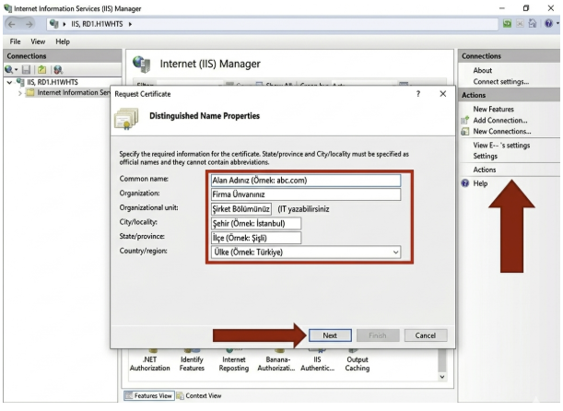Image resolution: width=563 pixels, height=411 pixels.
Task: Click the Common name input field
Action: (306, 181)
